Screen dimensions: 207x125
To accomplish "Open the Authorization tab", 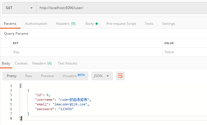I will pos(36,24).
